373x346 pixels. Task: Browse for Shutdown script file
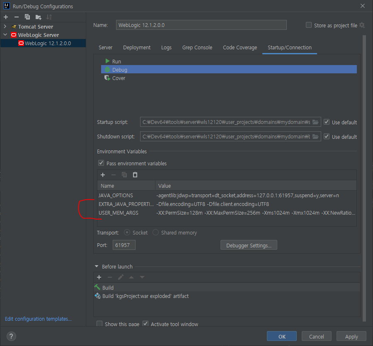tap(315, 137)
